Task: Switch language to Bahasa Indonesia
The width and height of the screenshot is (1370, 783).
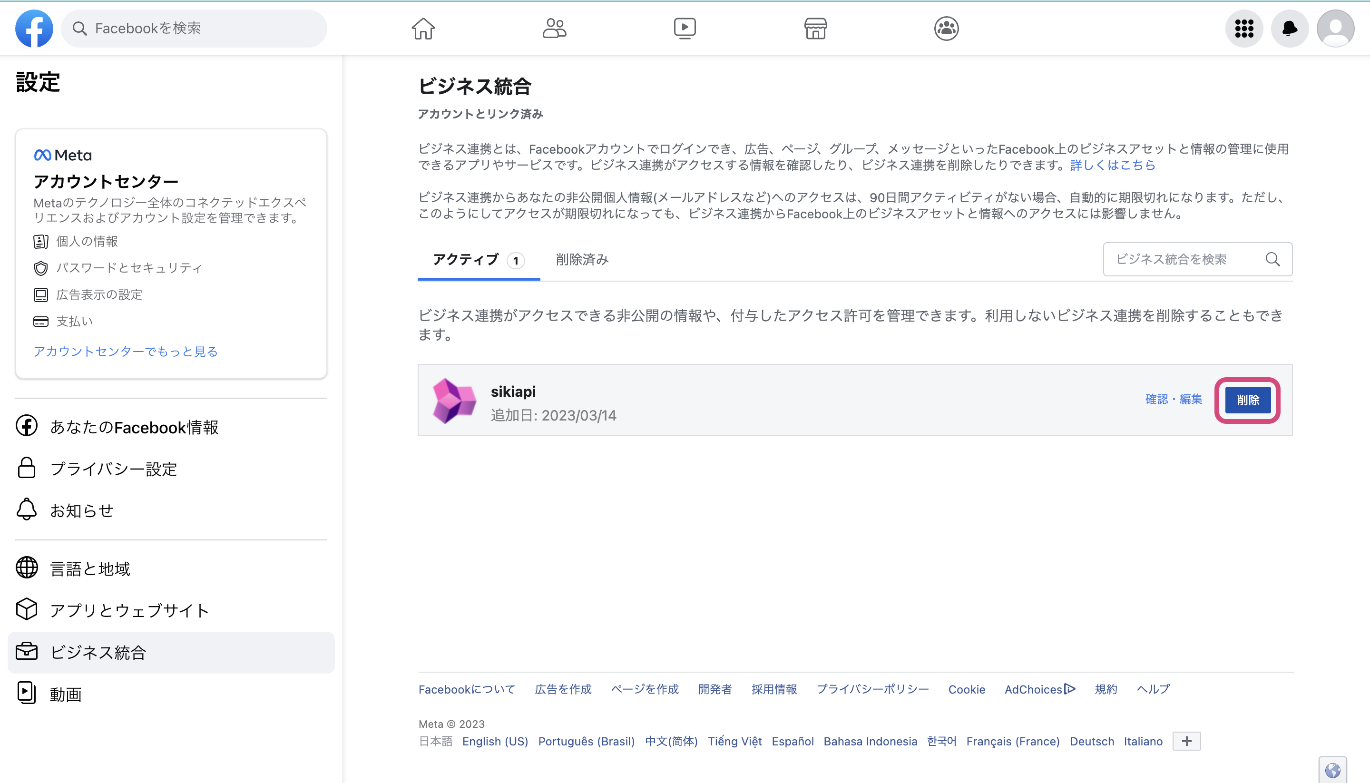Action: (x=870, y=741)
